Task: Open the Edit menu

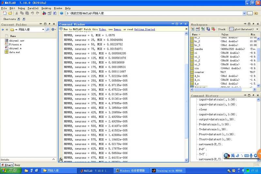Action: point(12,8)
